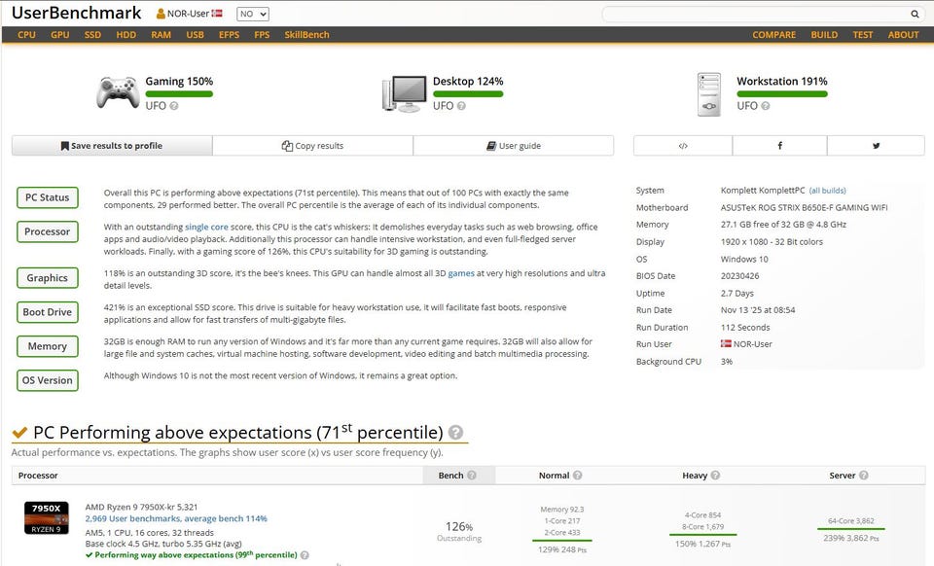
Task: Open help icon beside Desktop UFO
Action: tap(461, 106)
